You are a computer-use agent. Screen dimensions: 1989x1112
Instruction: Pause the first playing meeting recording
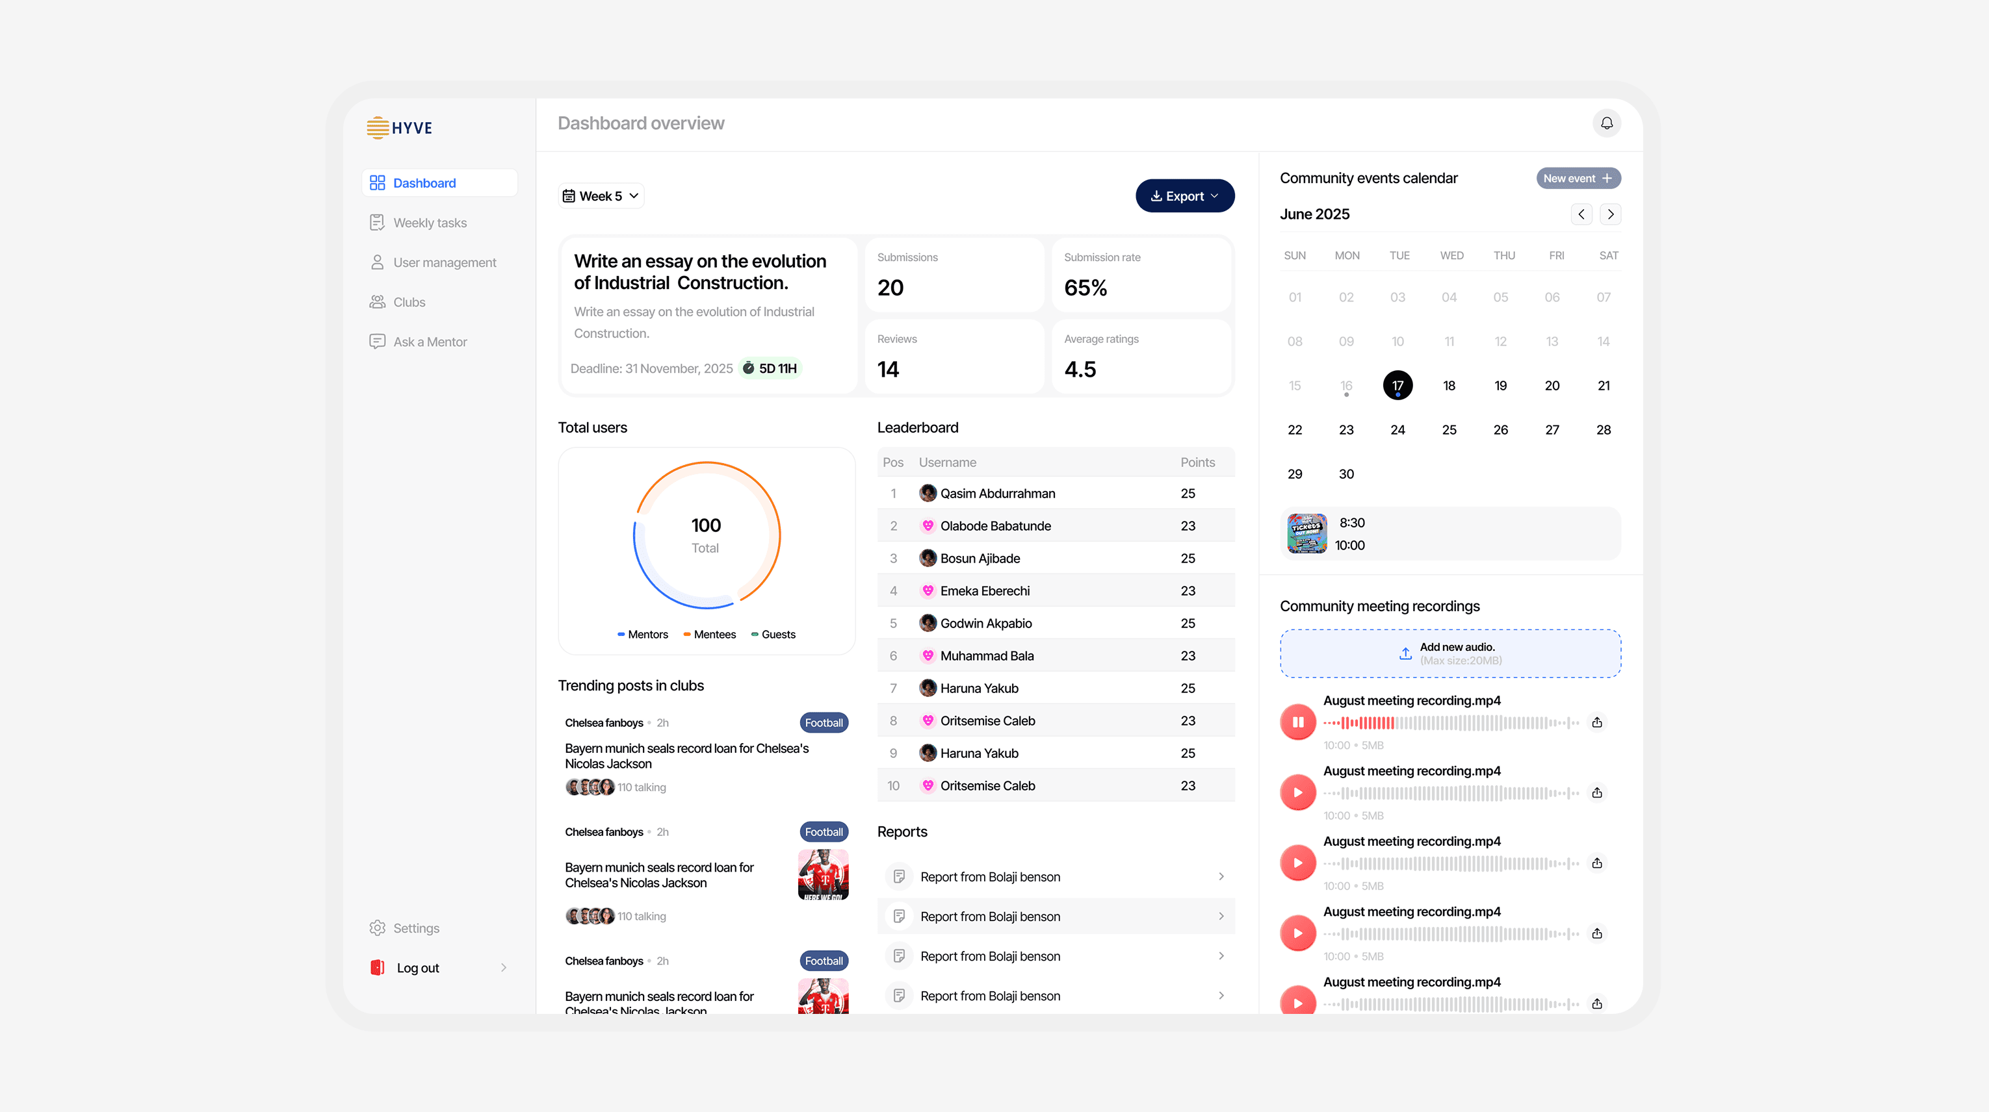coord(1298,722)
